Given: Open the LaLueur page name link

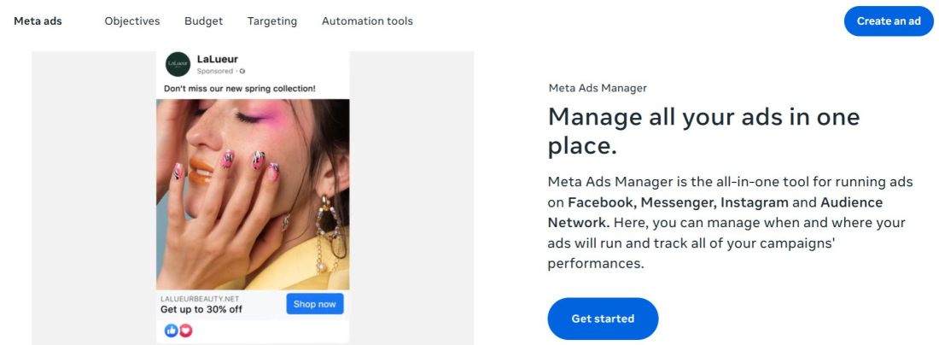Looking at the screenshot, I should pos(218,59).
